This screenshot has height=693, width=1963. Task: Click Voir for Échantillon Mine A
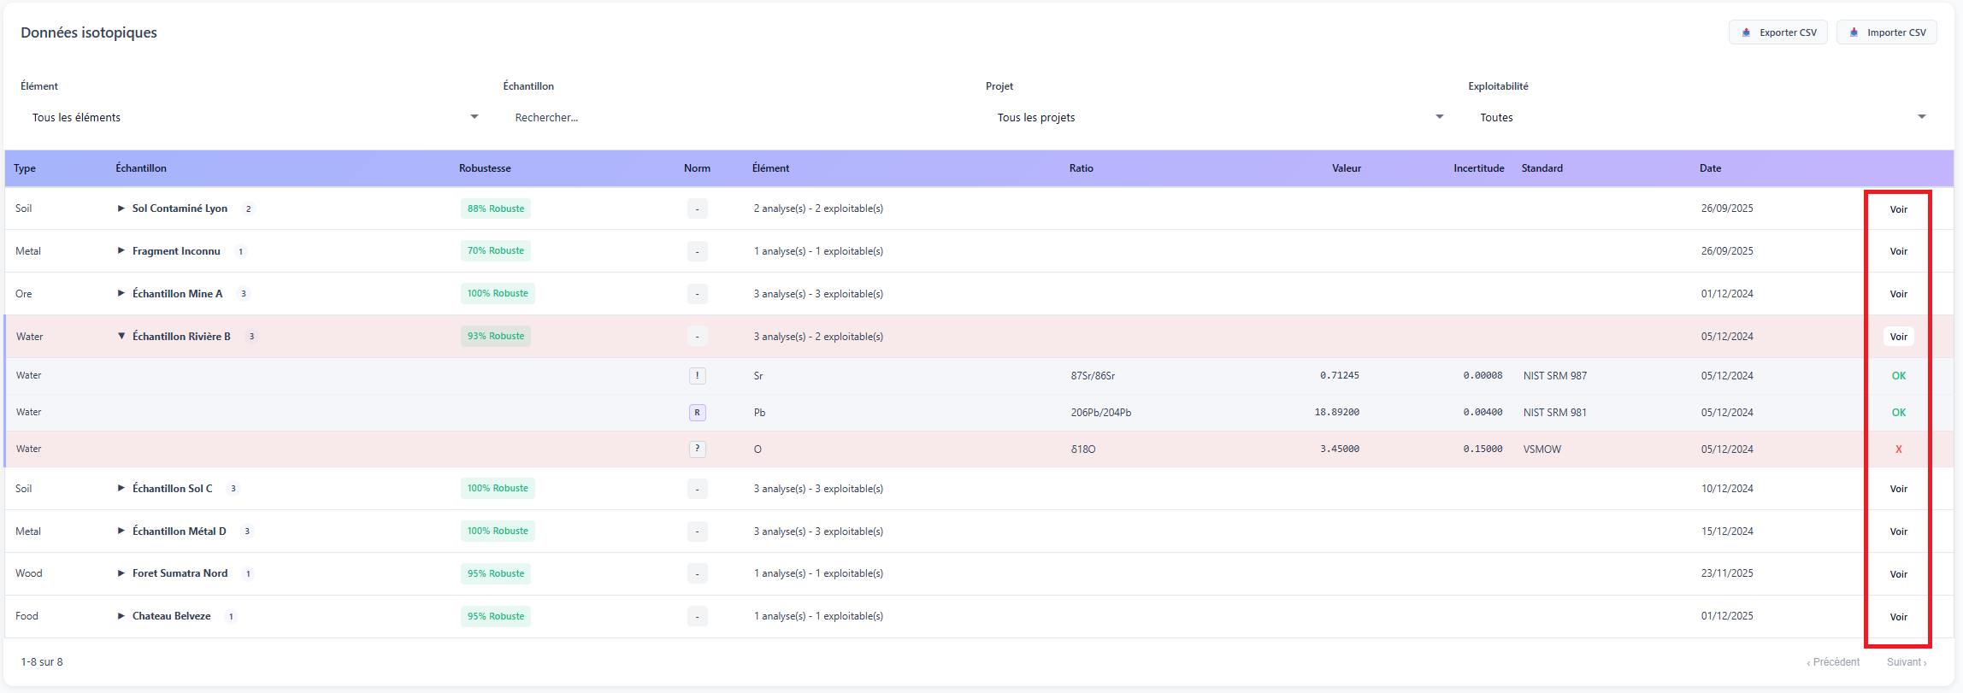pos(1898,294)
